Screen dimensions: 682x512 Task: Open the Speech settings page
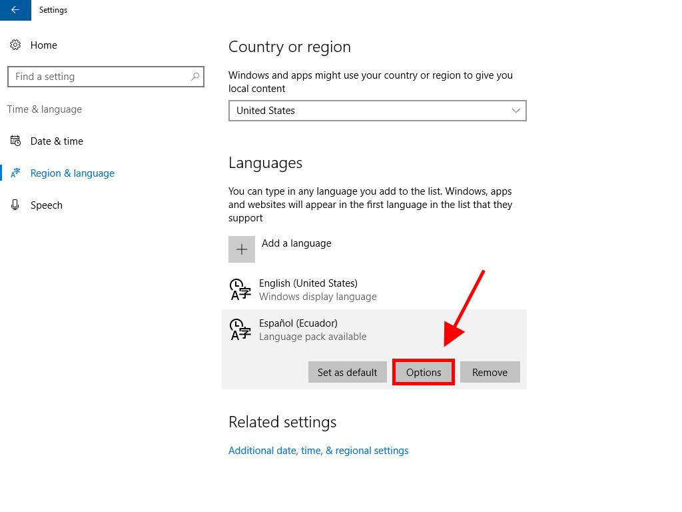pos(47,205)
